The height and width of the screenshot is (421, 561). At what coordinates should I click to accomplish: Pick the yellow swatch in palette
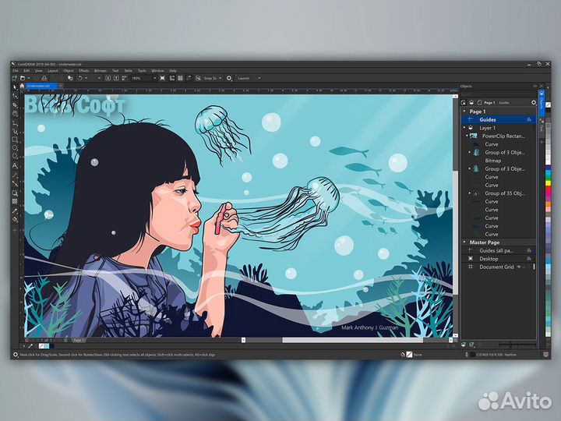(x=548, y=183)
